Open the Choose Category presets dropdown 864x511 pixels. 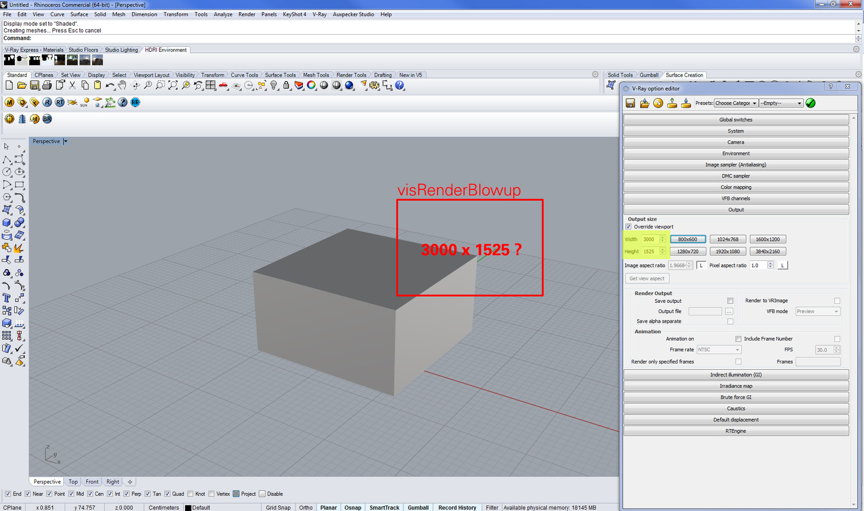point(736,103)
